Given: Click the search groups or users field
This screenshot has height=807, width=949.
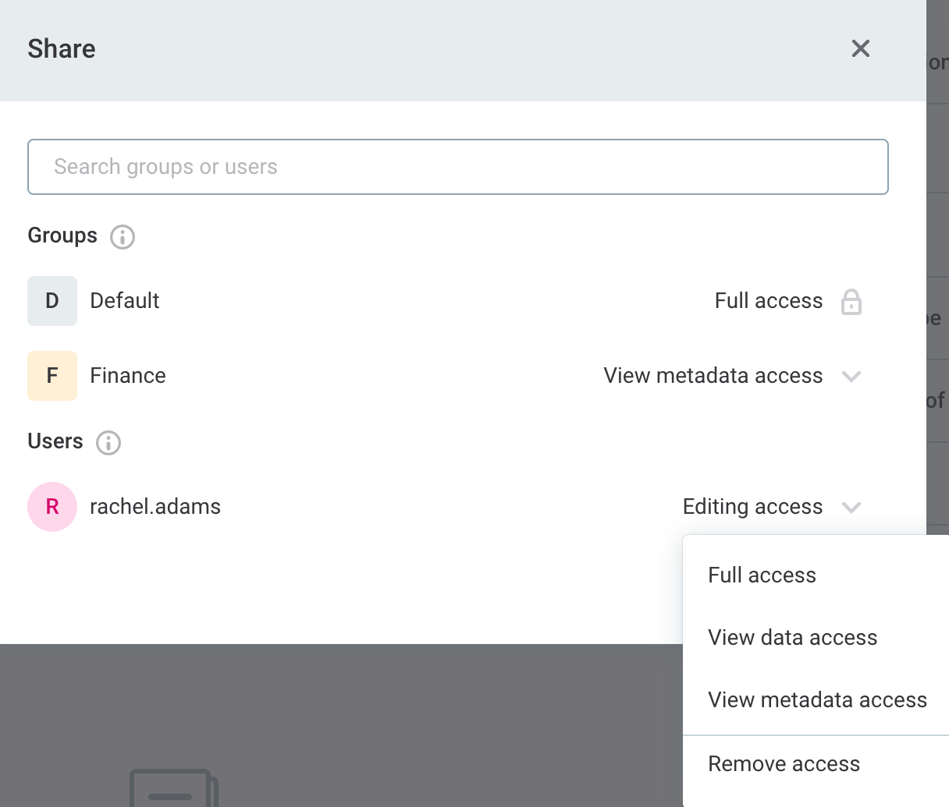Looking at the screenshot, I should tap(458, 166).
